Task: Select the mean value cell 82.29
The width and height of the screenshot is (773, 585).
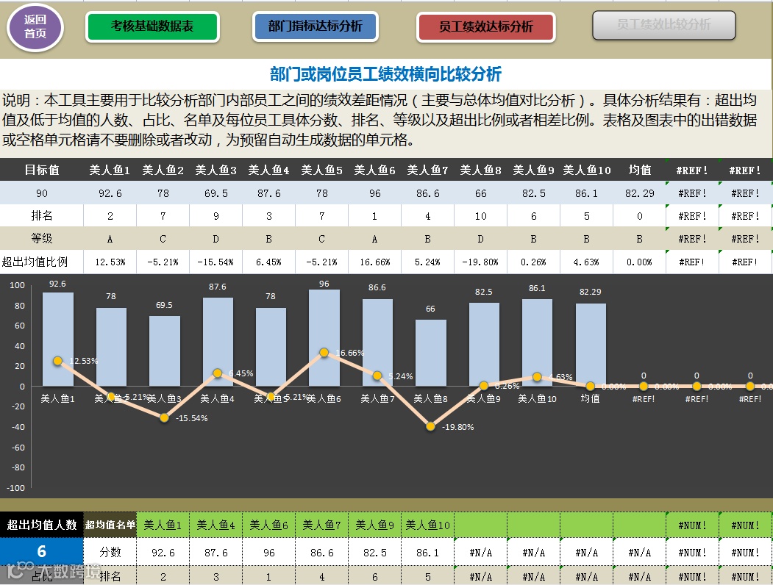Action: (x=639, y=193)
